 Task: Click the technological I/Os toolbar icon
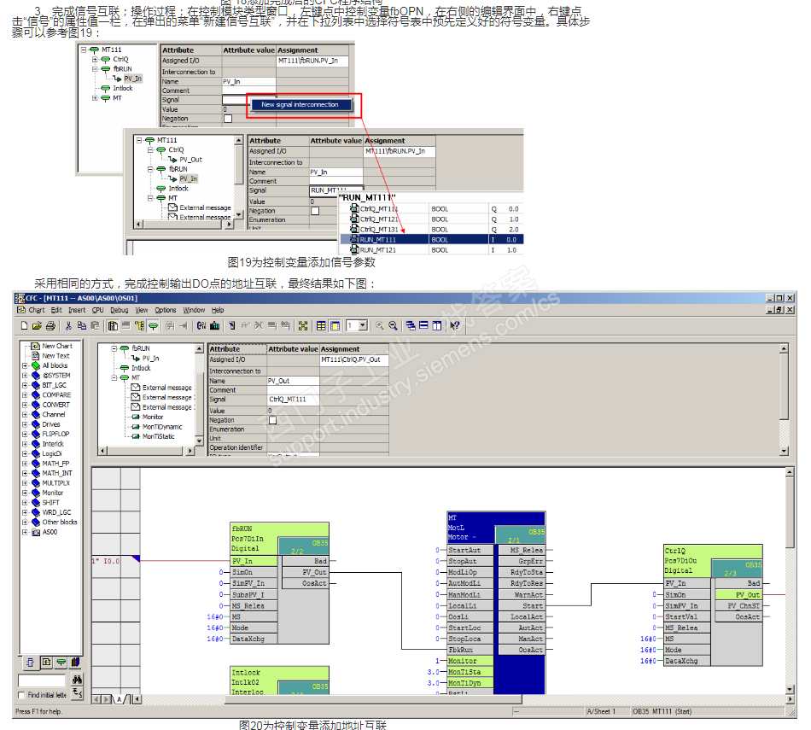[153, 326]
